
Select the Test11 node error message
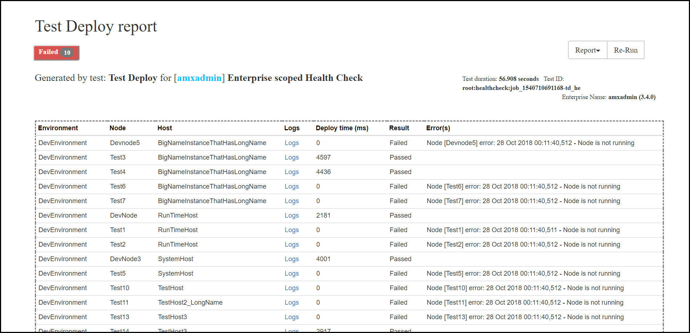pyautogui.click(x=525, y=303)
